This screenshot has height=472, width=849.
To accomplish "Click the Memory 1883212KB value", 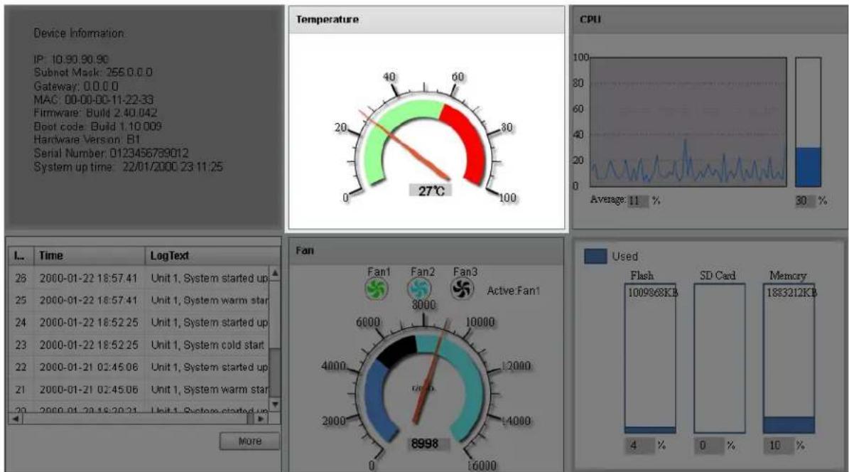I will click(791, 293).
